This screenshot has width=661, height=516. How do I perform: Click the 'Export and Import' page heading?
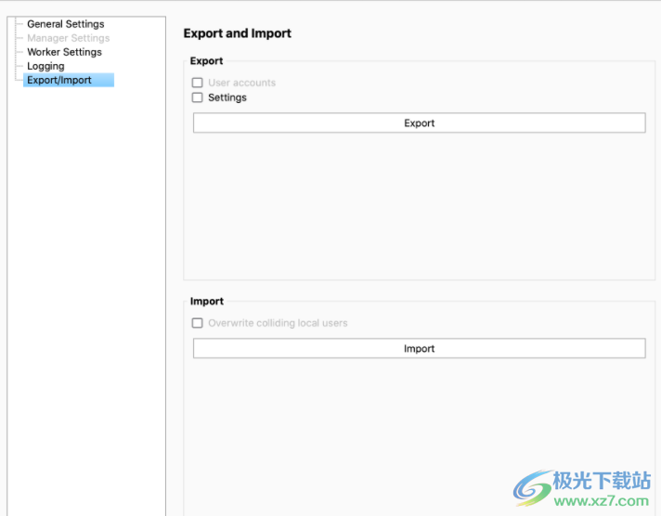(237, 33)
